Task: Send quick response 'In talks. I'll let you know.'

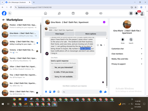Action: [x=64, y=72]
